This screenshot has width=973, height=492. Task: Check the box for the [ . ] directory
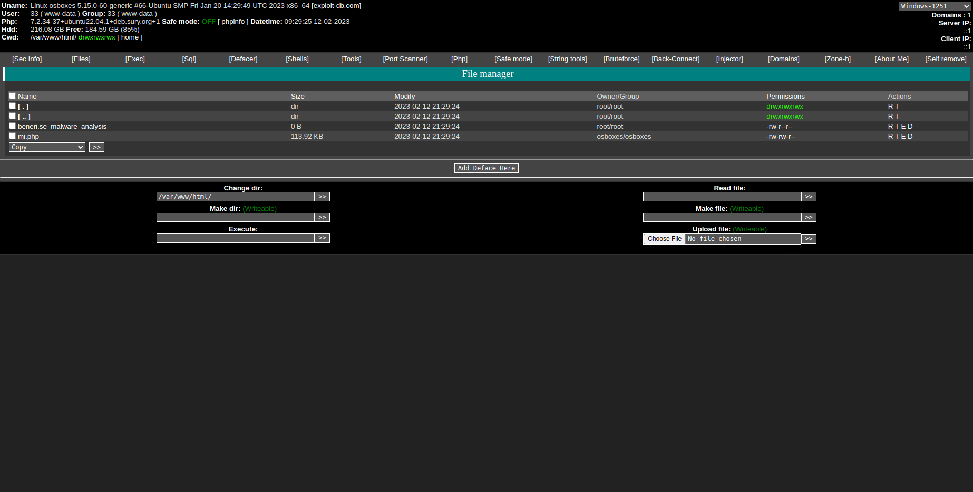coord(13,106)
